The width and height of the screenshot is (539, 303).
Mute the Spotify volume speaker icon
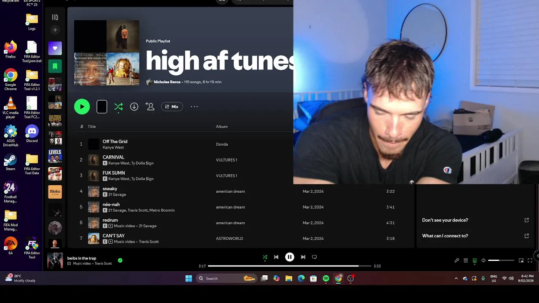[483, 260]
